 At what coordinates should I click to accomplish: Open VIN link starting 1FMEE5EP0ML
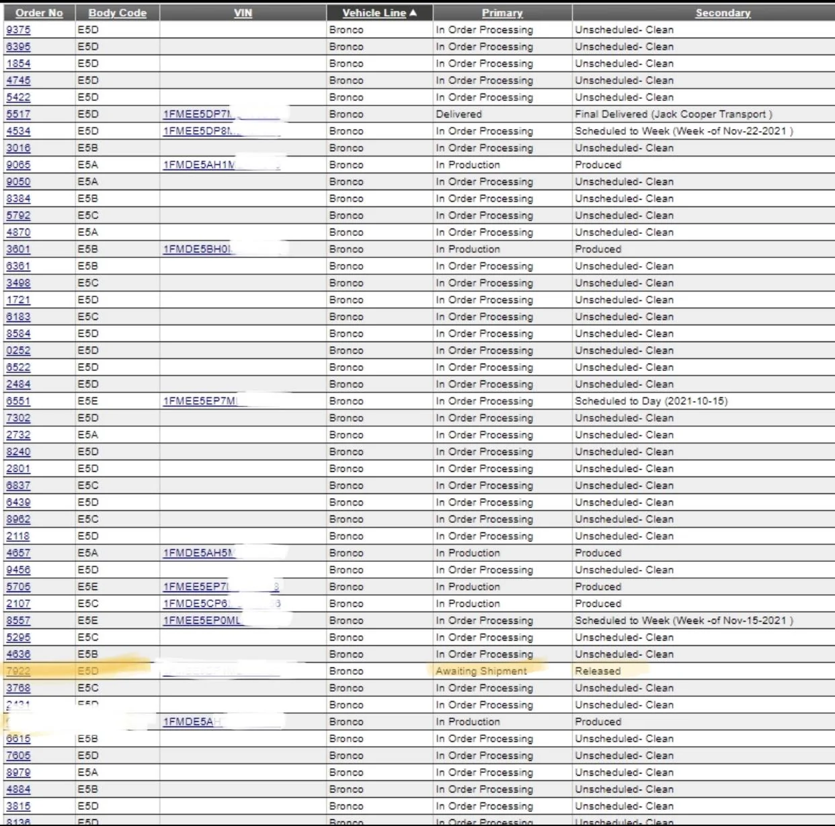pos(202,620)
